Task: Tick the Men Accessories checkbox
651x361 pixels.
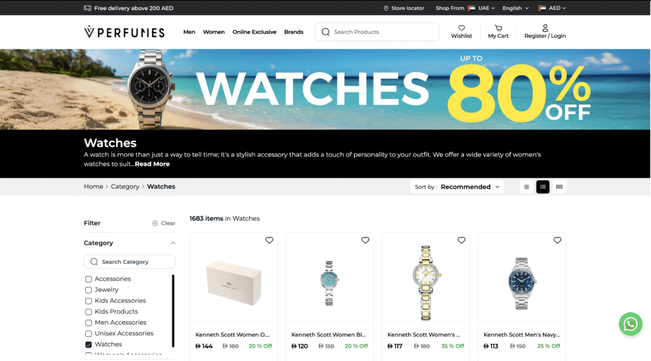Action: point(88,322)
